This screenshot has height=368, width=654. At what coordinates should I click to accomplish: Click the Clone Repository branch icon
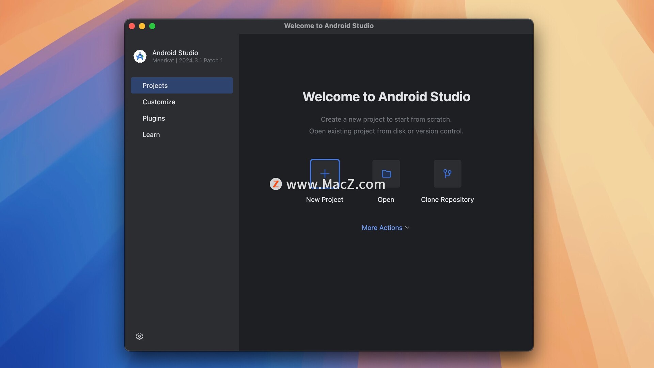click(x=447, y=174)
